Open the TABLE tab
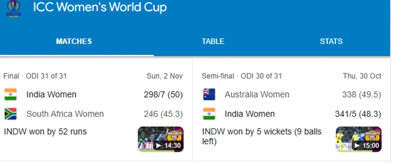The width and height of the screenshot is (393, 164). point(213,41)
